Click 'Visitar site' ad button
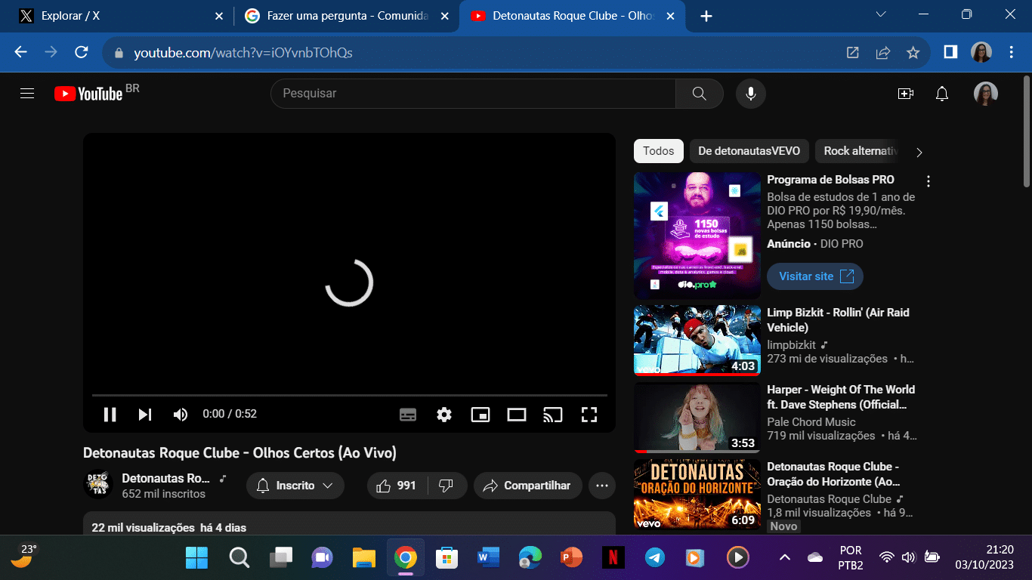1032x580 pixels. [x=815, y=276]
